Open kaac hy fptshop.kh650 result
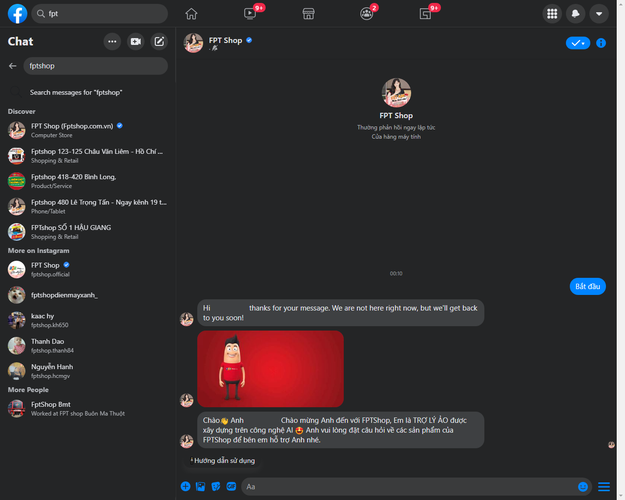Image resolution: width=625 pixels, height=500 pixels. coord(88,320)
